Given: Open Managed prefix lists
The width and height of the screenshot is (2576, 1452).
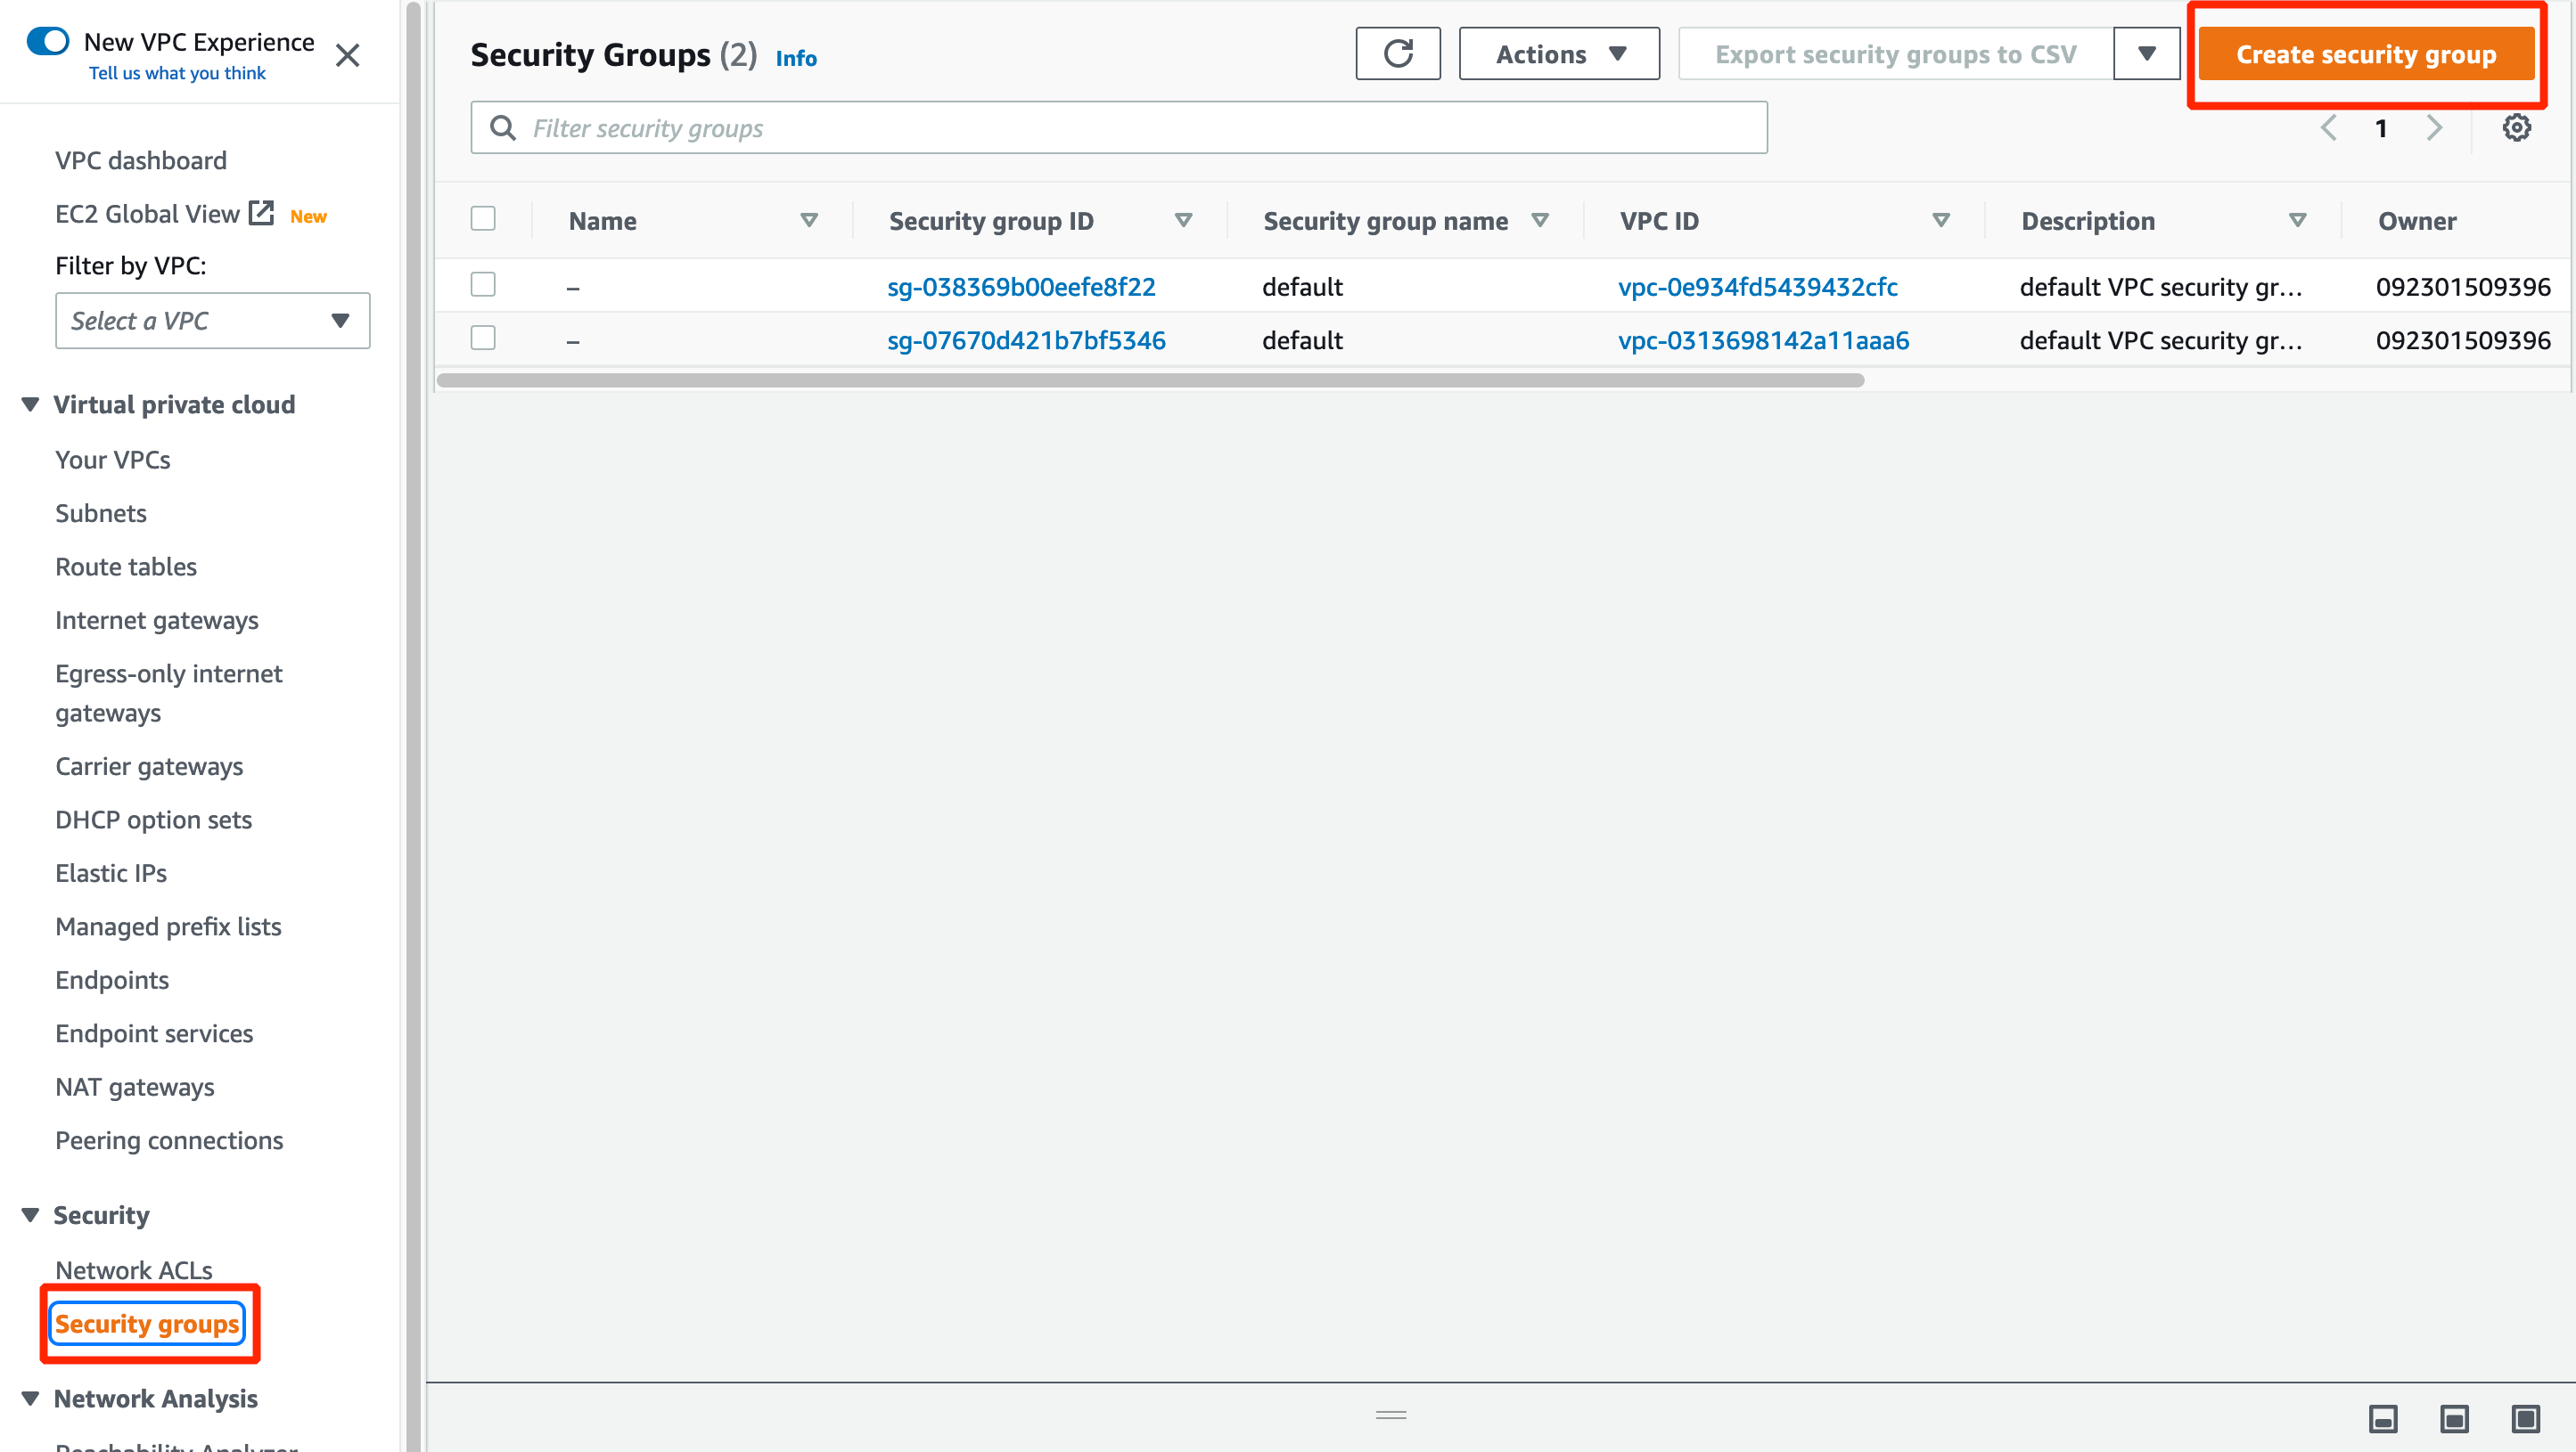Looking at the screenshot, I should [x=169, y=927].
